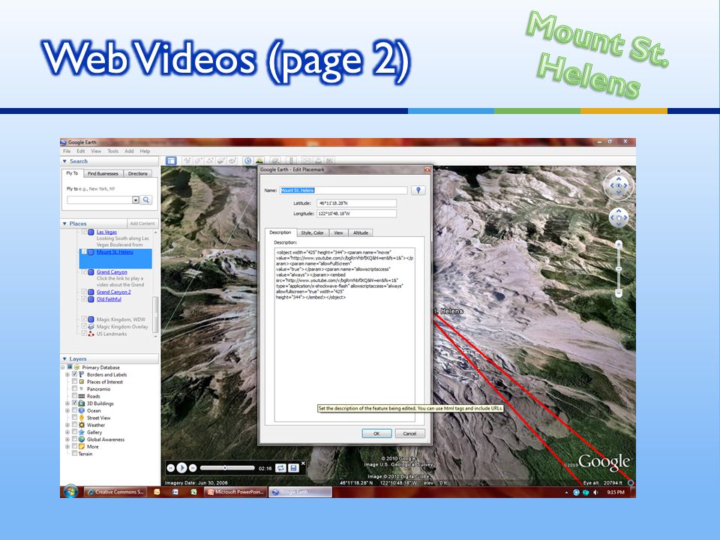This screenshot has width=720, height=540.
Task: Click the magnifier search button
Action: 146,199
